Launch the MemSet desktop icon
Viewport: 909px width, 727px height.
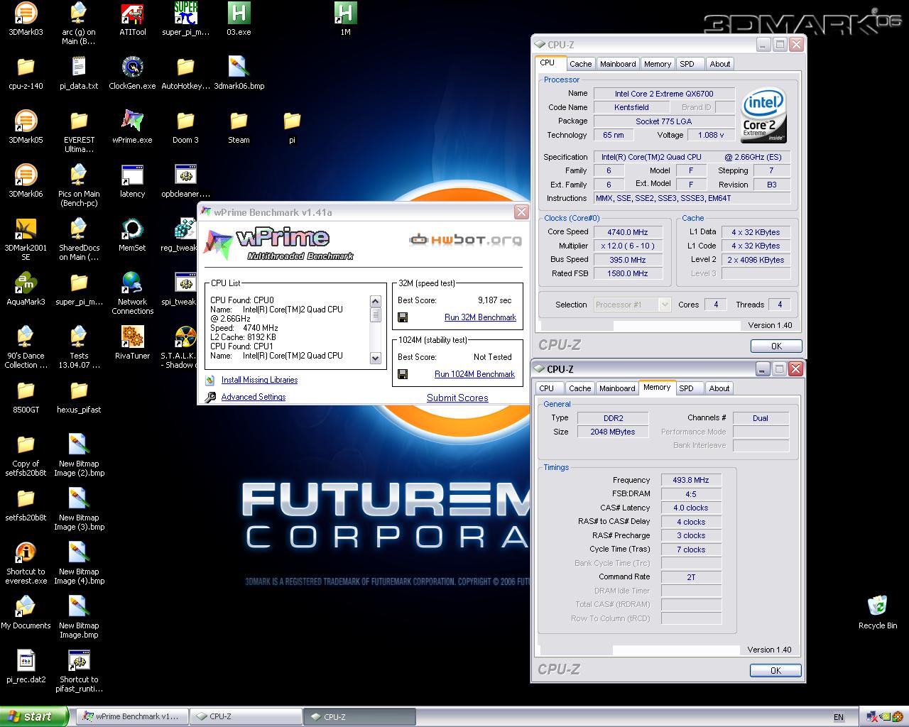(x=132, y=235)
